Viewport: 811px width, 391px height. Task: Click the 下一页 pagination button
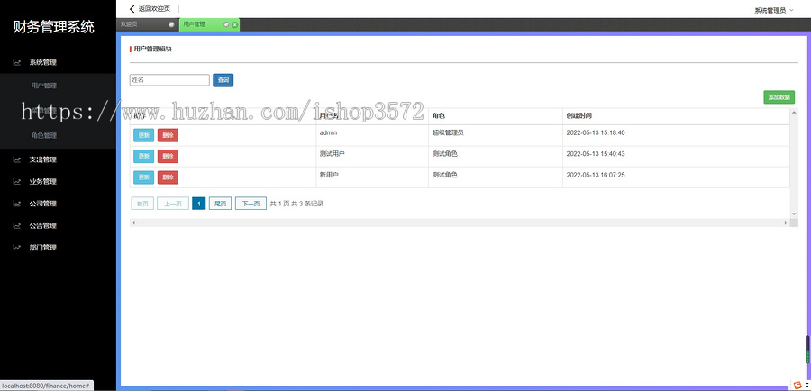pos(251,204)
